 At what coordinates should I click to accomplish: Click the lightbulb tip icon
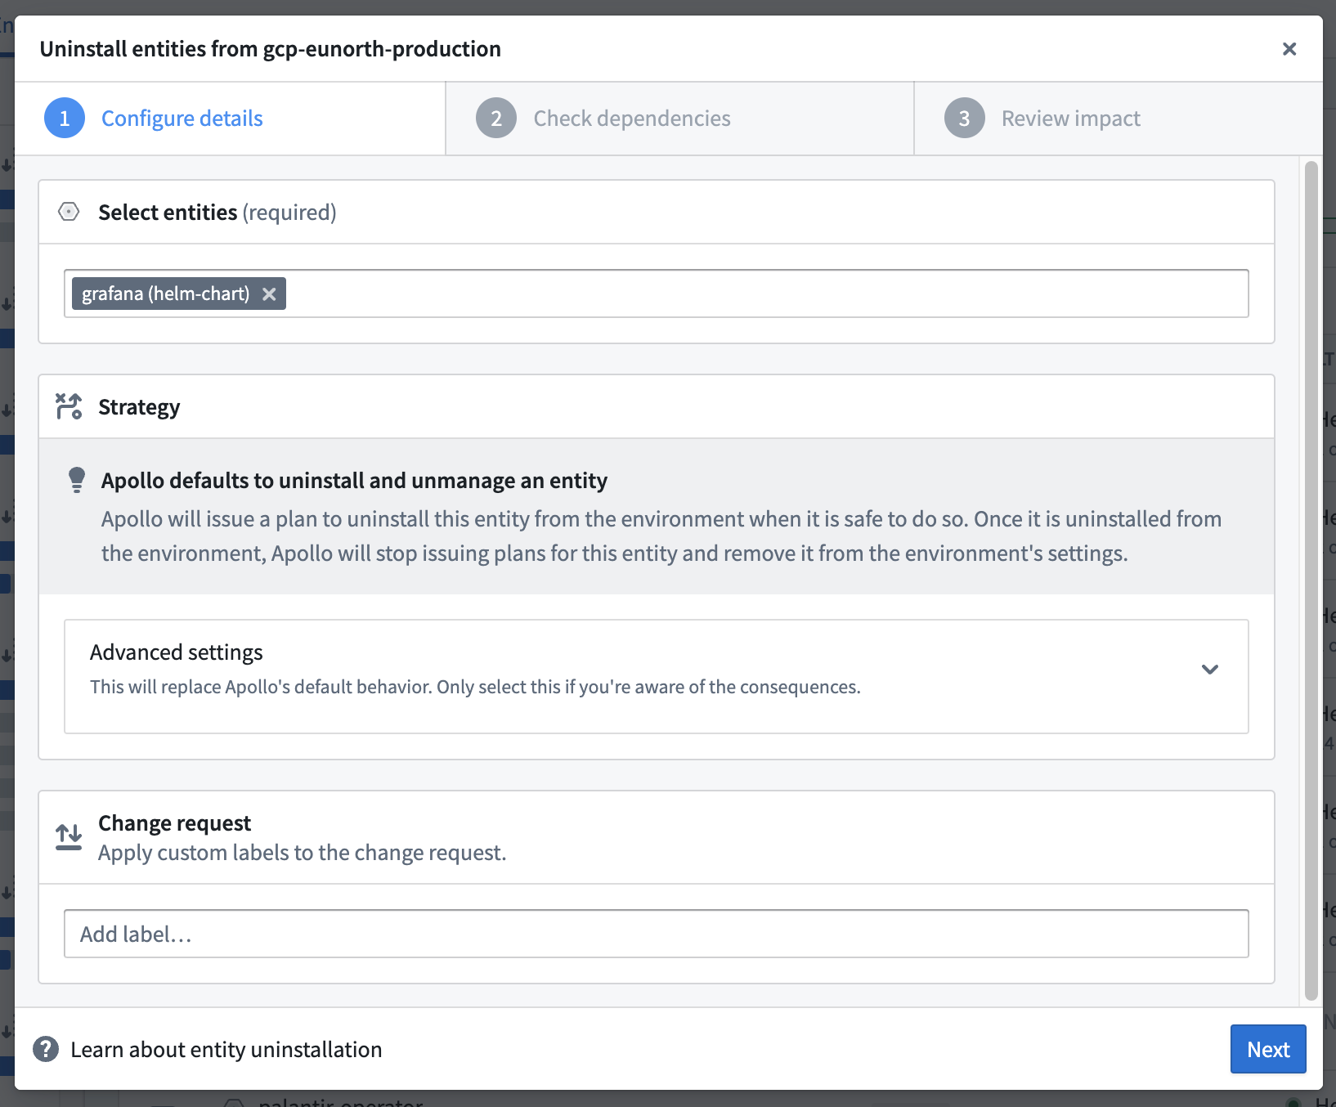click(77, 480)
